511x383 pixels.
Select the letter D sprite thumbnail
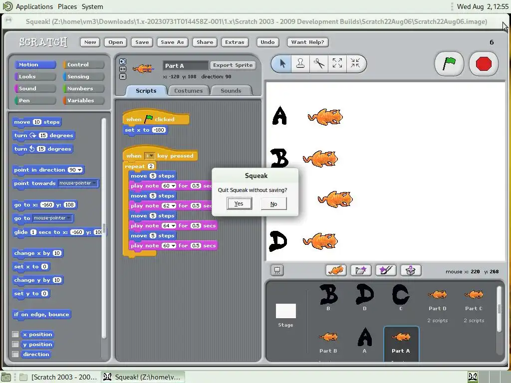point(365,297)
